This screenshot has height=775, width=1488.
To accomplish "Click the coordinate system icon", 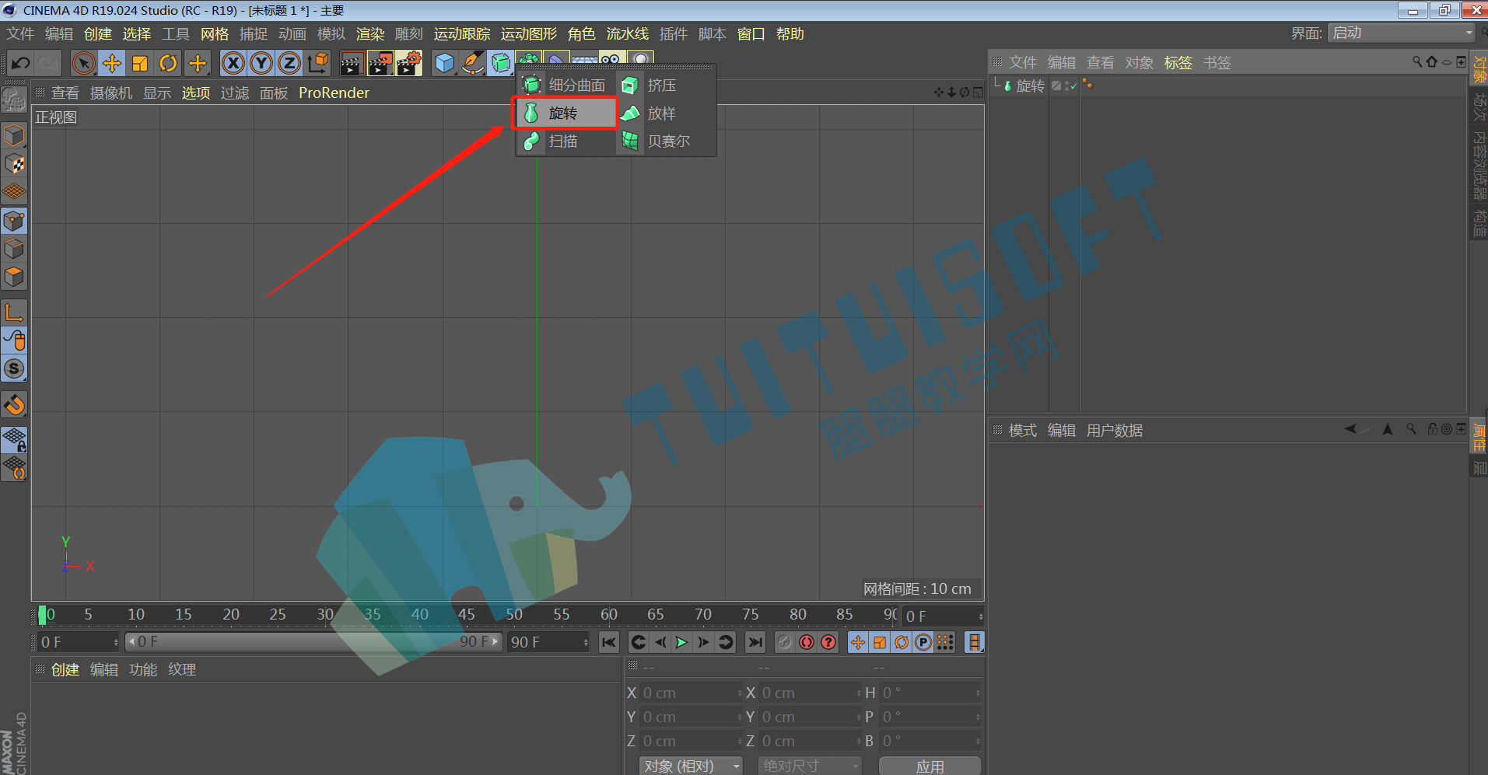I will coord(317,63).
